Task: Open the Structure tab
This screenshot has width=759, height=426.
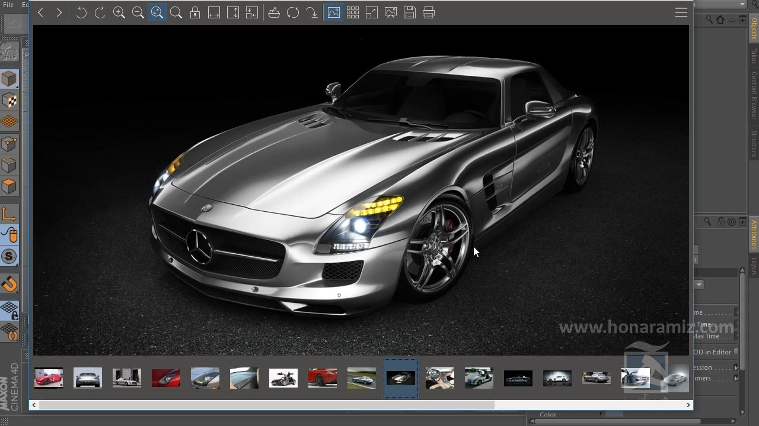Action: [754, 143]
